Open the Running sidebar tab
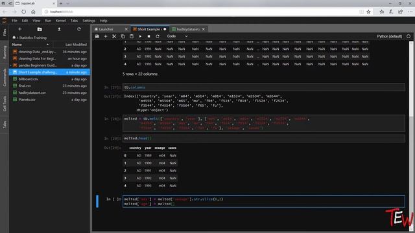Image resolution: width=415 pixels, height=233 pixels. [5, 52]
